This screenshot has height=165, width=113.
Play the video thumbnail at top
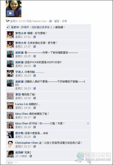[x=14, y=9]
